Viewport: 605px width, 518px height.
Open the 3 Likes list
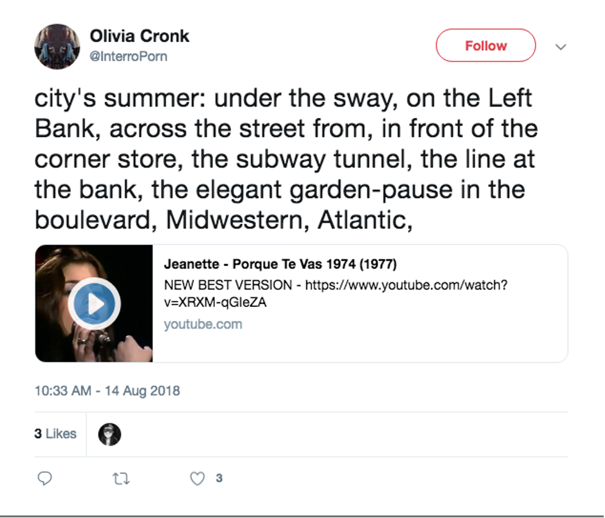55,434
